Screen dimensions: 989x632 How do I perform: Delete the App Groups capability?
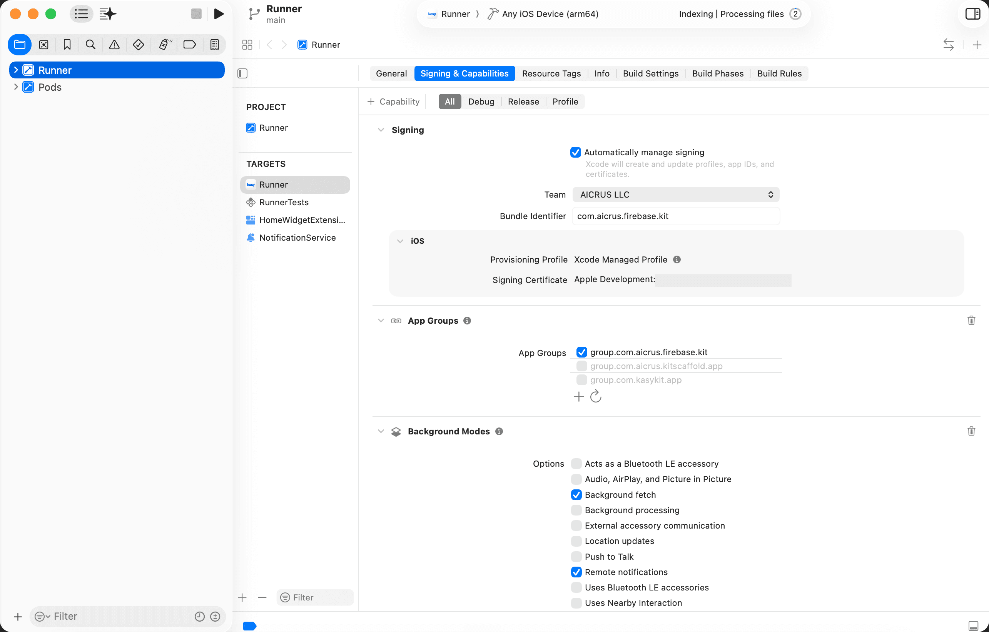coord(971,320)
